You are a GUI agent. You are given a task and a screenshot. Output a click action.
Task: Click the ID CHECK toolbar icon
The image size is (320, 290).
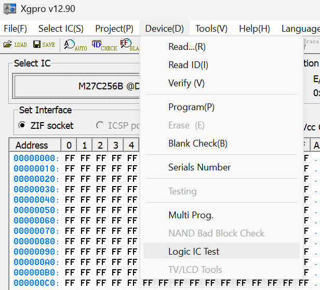click(x=104, y=45)
